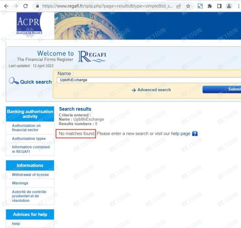
Task: Open the help page link
Action: point(181,133)
